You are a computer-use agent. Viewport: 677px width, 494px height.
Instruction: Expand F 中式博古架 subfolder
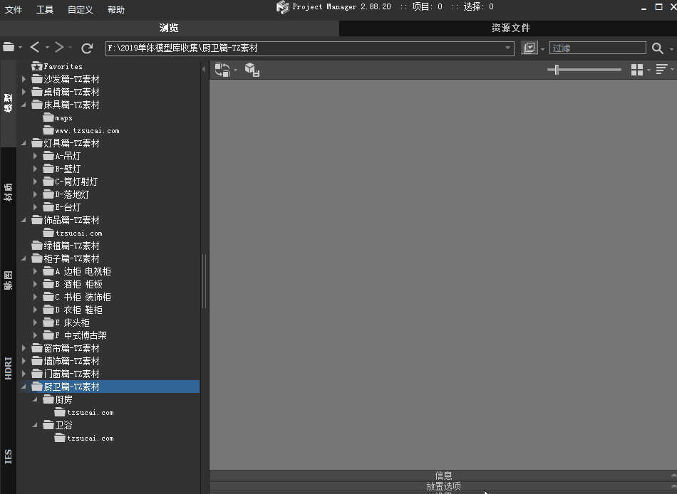click(36, 335)
